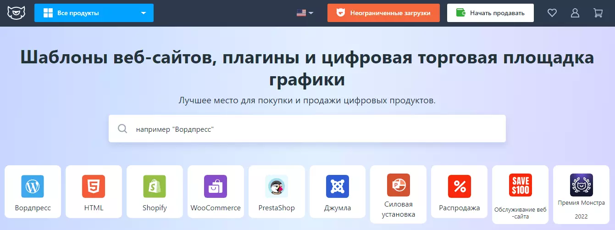The height and width of the screenshot is (230, 615).
Task: Select the WooCommerce category icon
Action: (216, 186)
